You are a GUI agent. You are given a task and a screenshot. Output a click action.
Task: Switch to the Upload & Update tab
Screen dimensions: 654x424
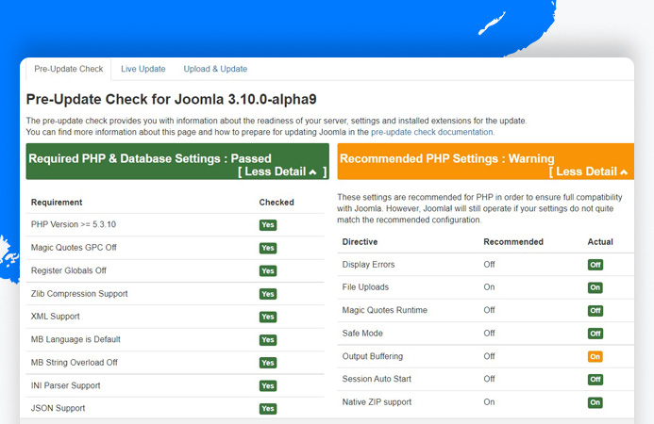(x=215, y=69)
